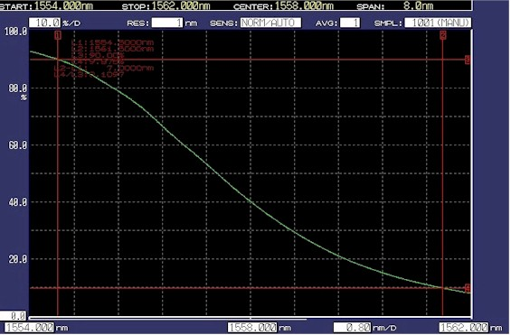This screenshot has height=335, width=511.
Task: Click the bottom 1558.000 nm center field
Action: tap(252, 327)
